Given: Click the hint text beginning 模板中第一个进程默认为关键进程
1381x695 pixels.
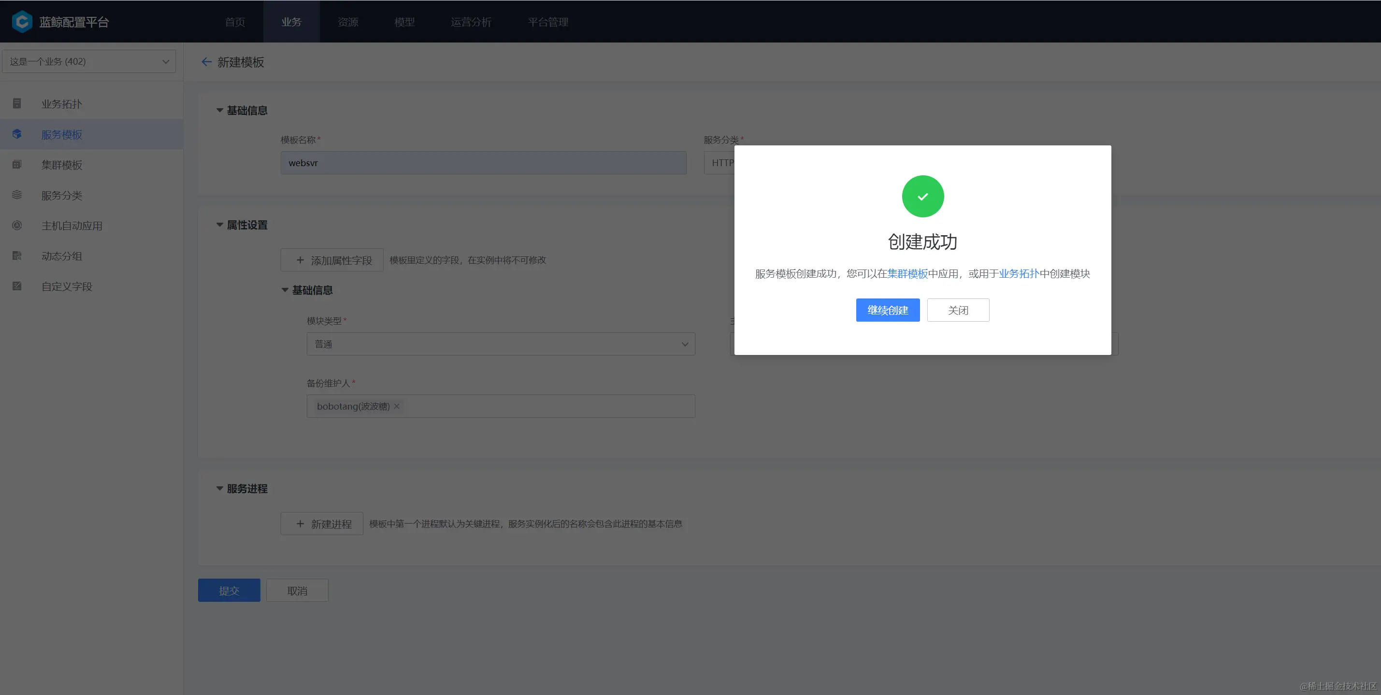Looking at the screenshot, I should (x=525, y=524).
